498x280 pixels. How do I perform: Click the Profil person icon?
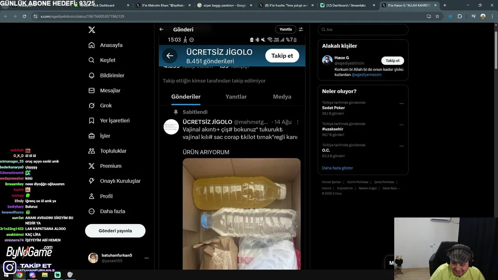click(91, 196)
